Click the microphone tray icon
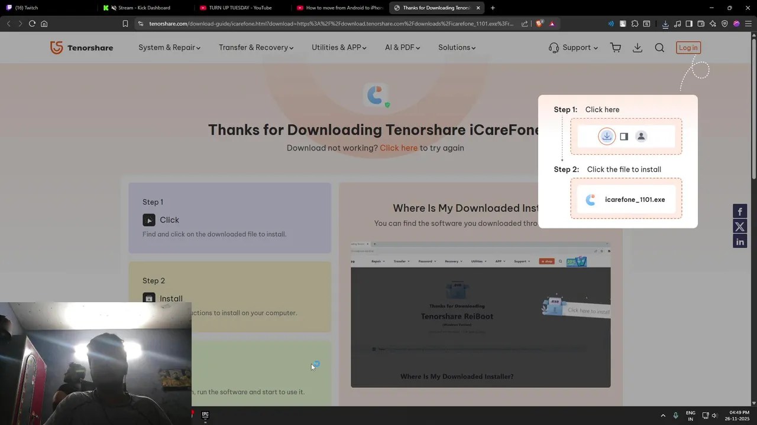This screenshot has height=425, width=757. click(x=675, y=416)
